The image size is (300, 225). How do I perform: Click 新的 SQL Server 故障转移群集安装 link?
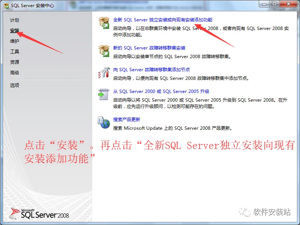(x=149, y=48)
